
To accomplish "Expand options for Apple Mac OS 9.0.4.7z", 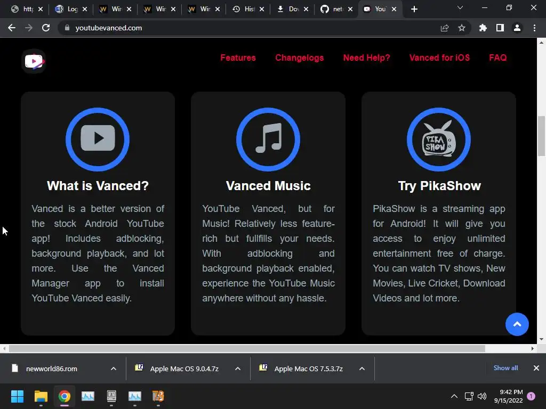I will coord(238,369).
